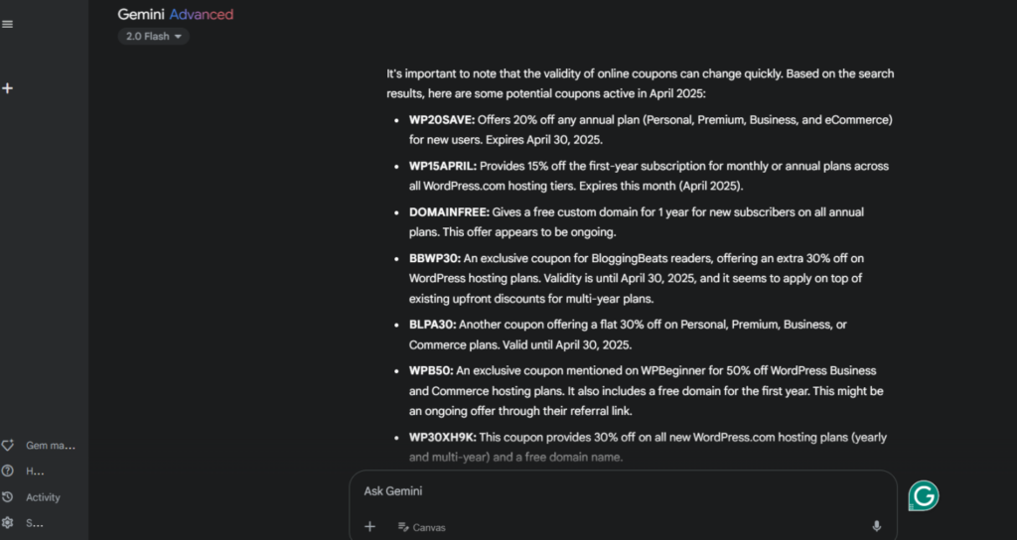This screenshot has width=1017, height=540.
Task: Click the Gemini Advanced logo
Action: coord(176,14)
